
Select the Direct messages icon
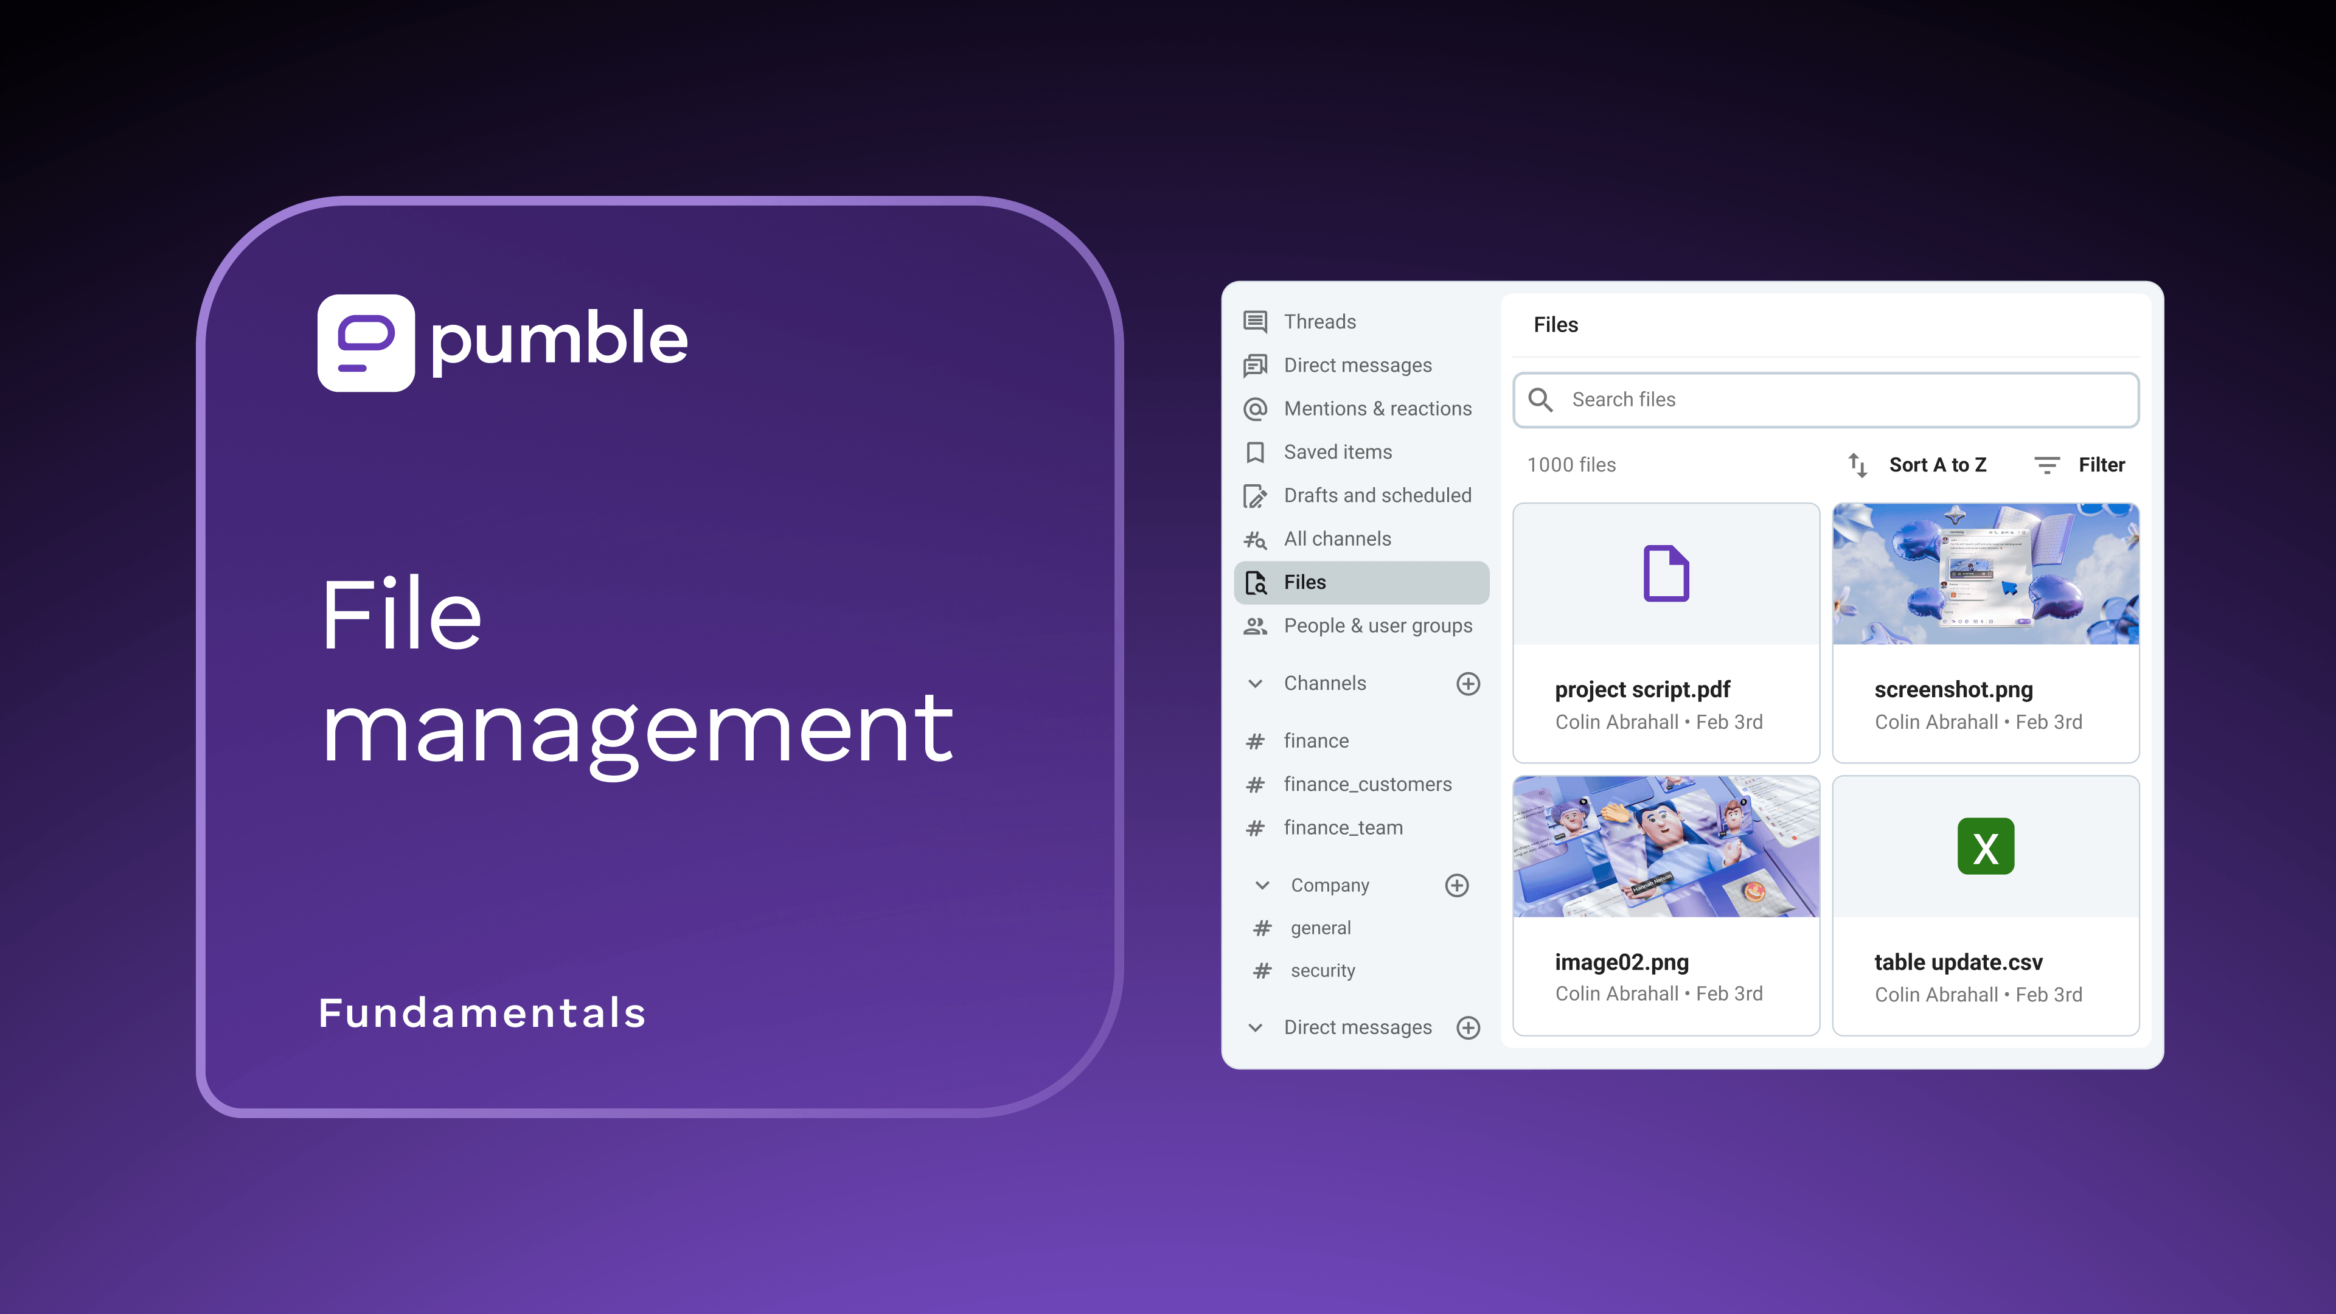pos(1255,366)
